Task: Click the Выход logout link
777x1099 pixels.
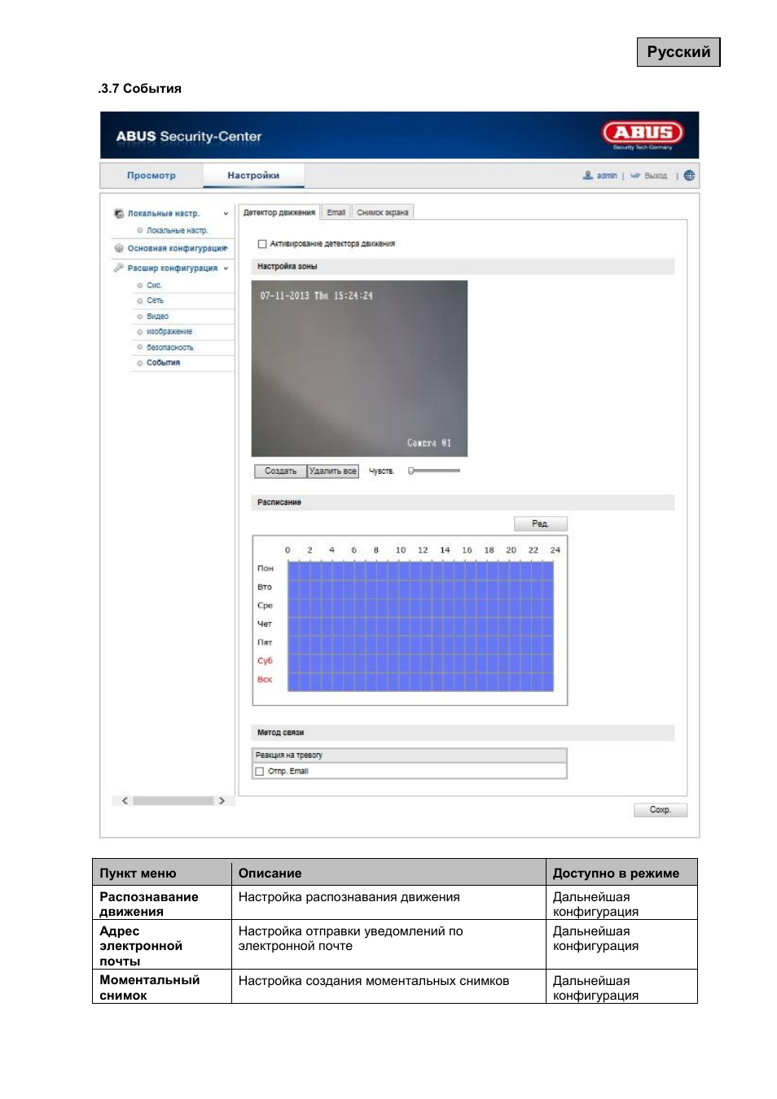Action: point(656,175)
